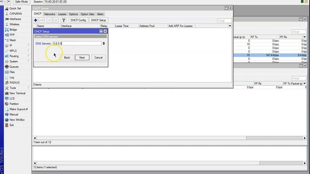Add new DHCP server with plus icon
This screenshot has height=174, width=310.
[35, 20]
